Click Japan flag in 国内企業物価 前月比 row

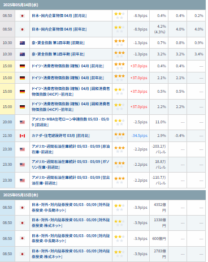pyautogui.click(x=22, y=16)
